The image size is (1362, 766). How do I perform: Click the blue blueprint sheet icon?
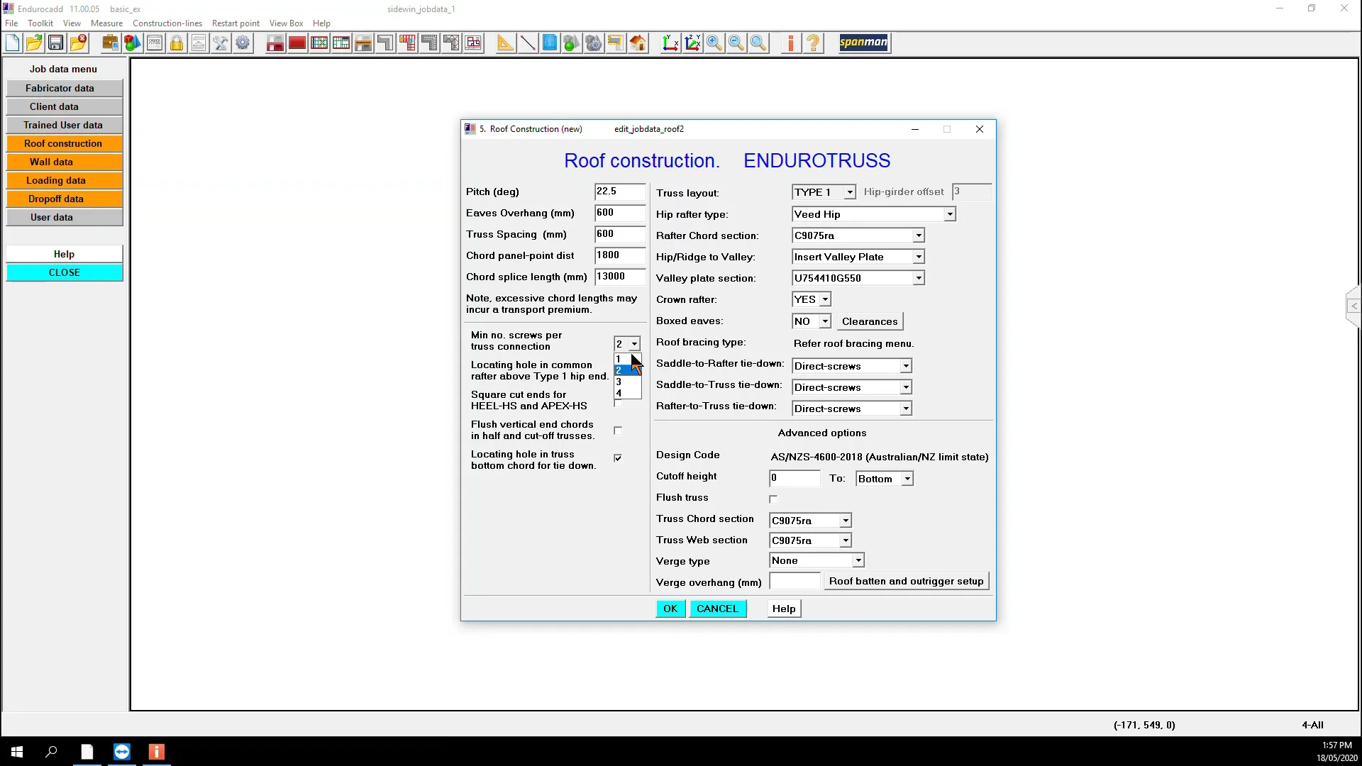[x=550, y=43]
